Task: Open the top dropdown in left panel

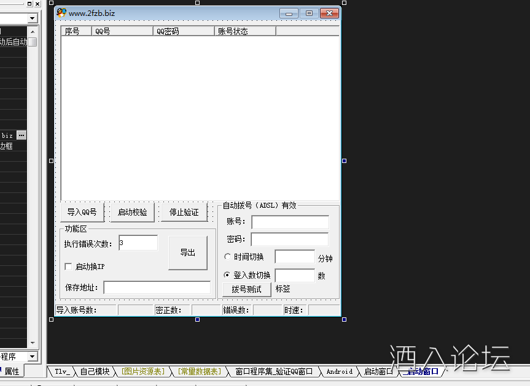Action: point(32,19)
